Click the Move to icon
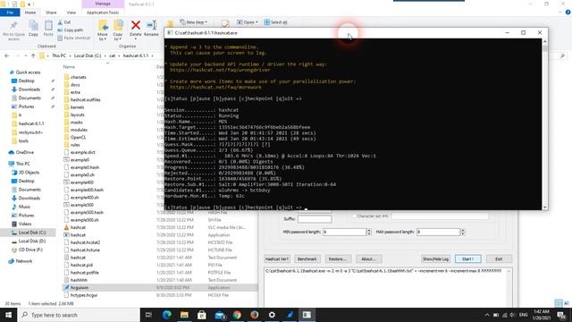 [x=103, y=30]
